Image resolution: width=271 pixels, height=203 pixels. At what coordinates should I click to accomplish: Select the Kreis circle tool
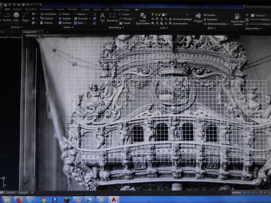16,17
